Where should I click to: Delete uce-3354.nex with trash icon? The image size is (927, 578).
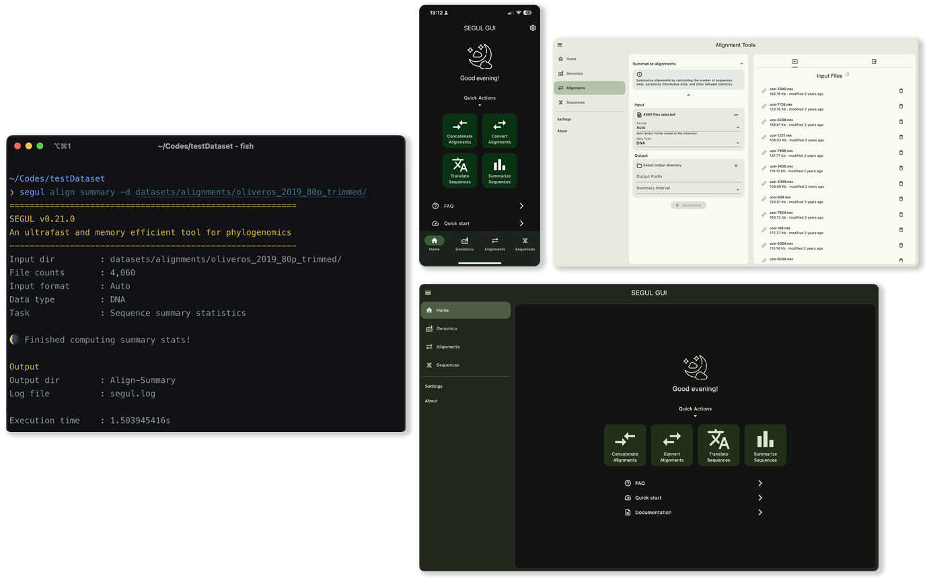[x=901, y=246]
